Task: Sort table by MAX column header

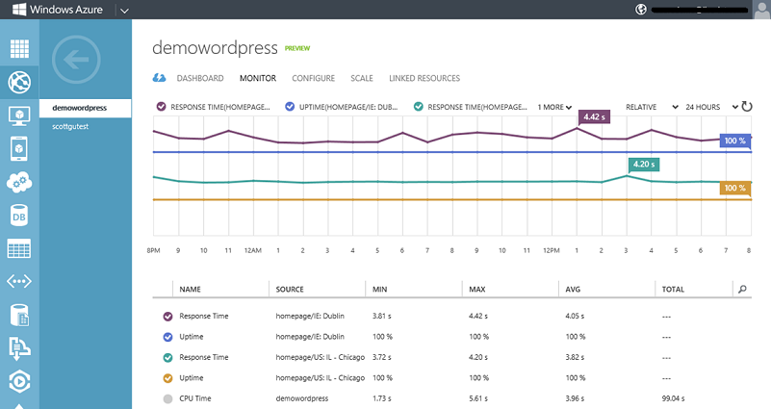Action: (x=477, y=289)
